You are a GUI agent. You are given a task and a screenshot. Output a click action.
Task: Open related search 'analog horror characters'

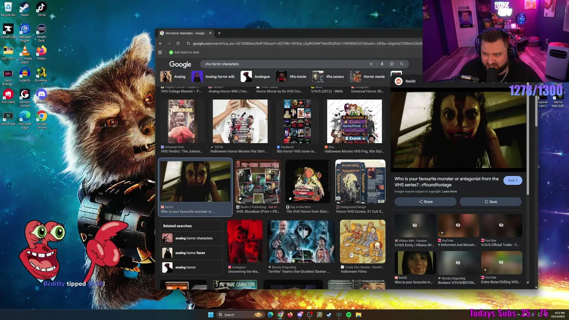pyautogui.click(x=191, y=238)
